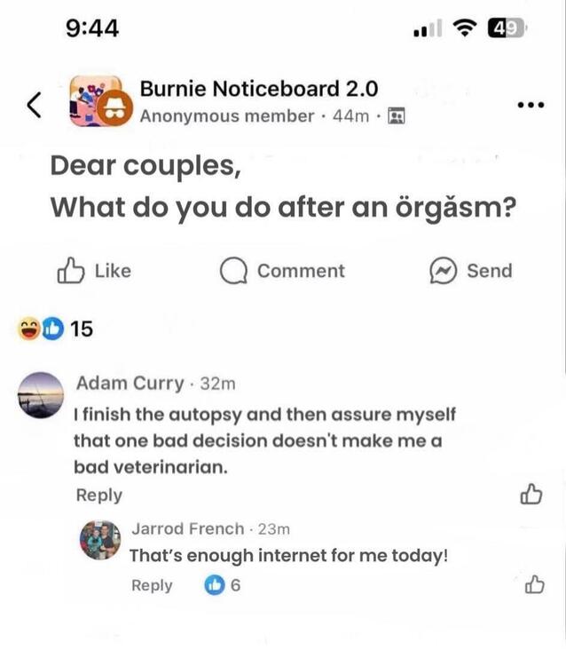Open Jarrod French's profile name link
The width and height of the screenshot is (566, 666).
coord(188,528)
